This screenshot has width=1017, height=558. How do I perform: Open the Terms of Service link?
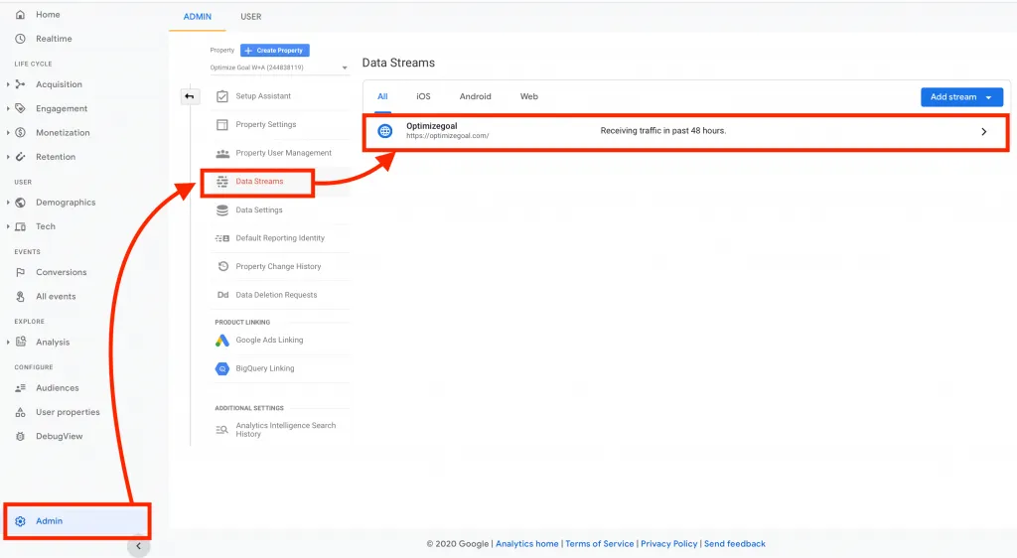[x=599, y=544]
